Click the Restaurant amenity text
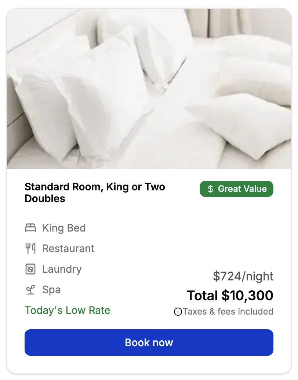 [x=68, y=249]
